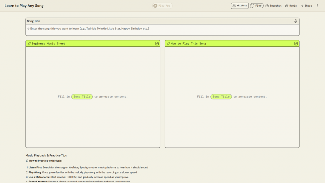Click the Song Title field label

[33, 21]
